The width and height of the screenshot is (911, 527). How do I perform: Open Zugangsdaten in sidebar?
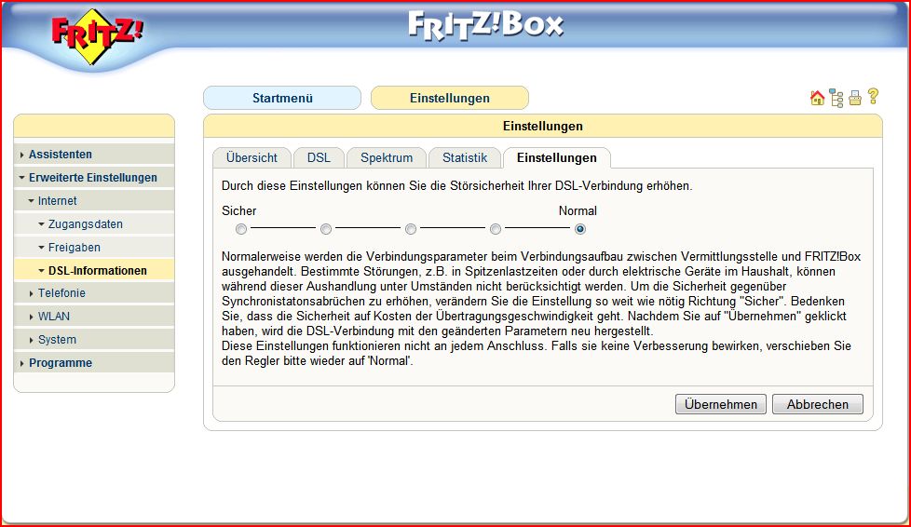(86, 224)
